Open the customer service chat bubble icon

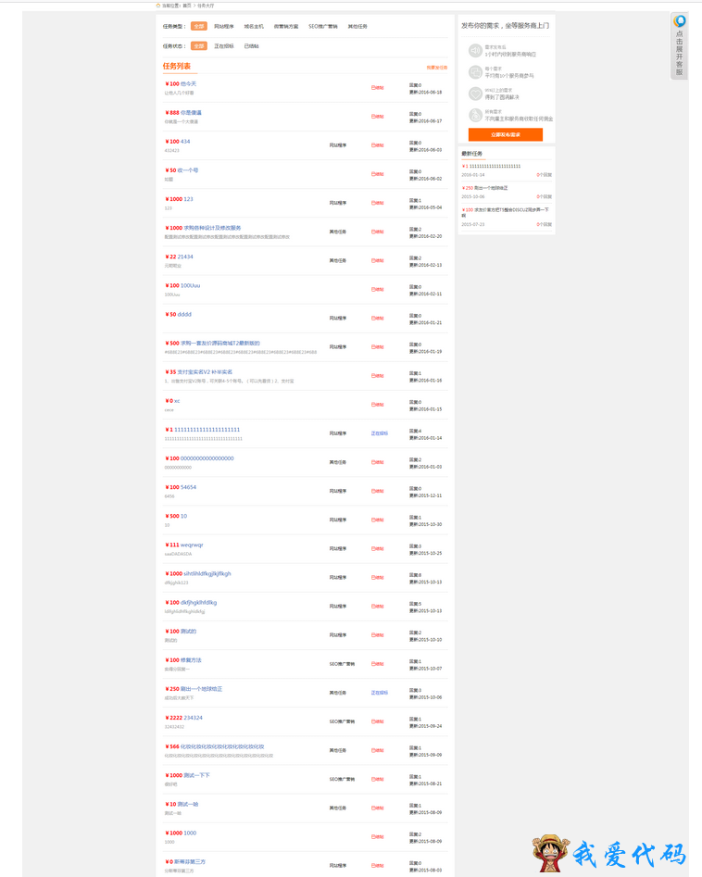(x=680, y=21)
